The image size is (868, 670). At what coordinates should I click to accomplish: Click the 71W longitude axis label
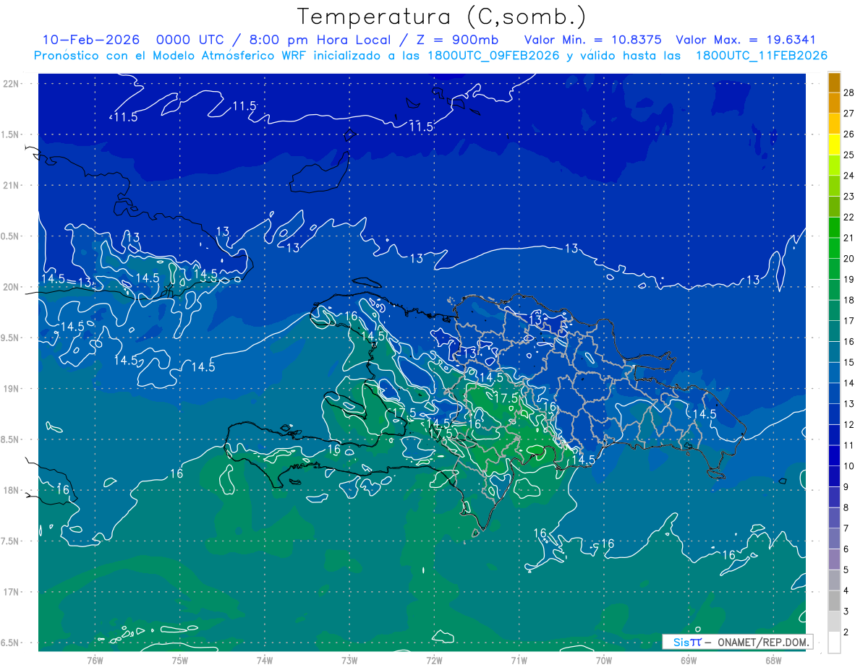(519, 660)
